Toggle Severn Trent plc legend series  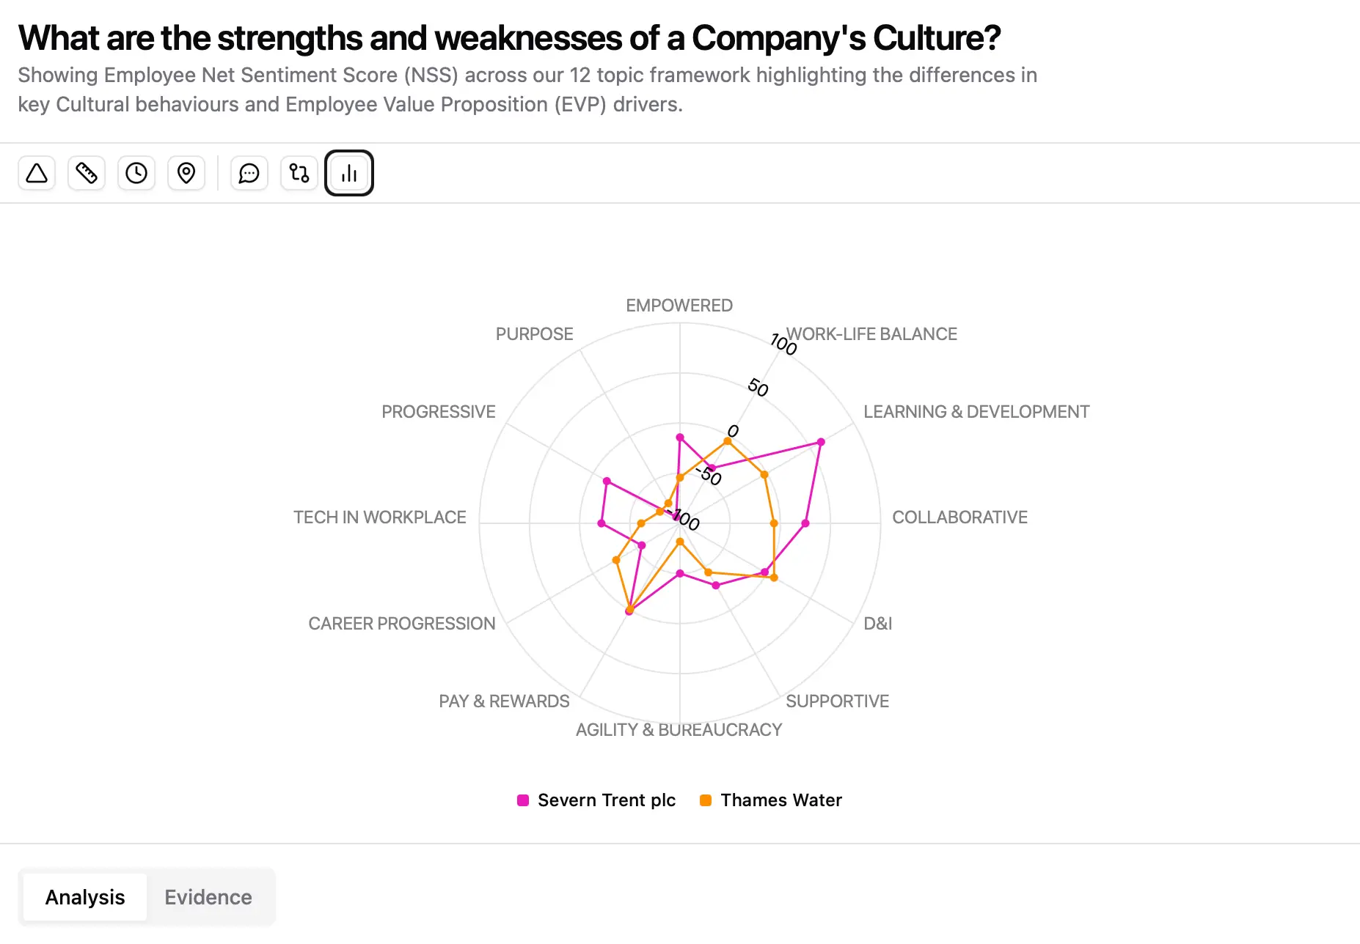[606, 800]
